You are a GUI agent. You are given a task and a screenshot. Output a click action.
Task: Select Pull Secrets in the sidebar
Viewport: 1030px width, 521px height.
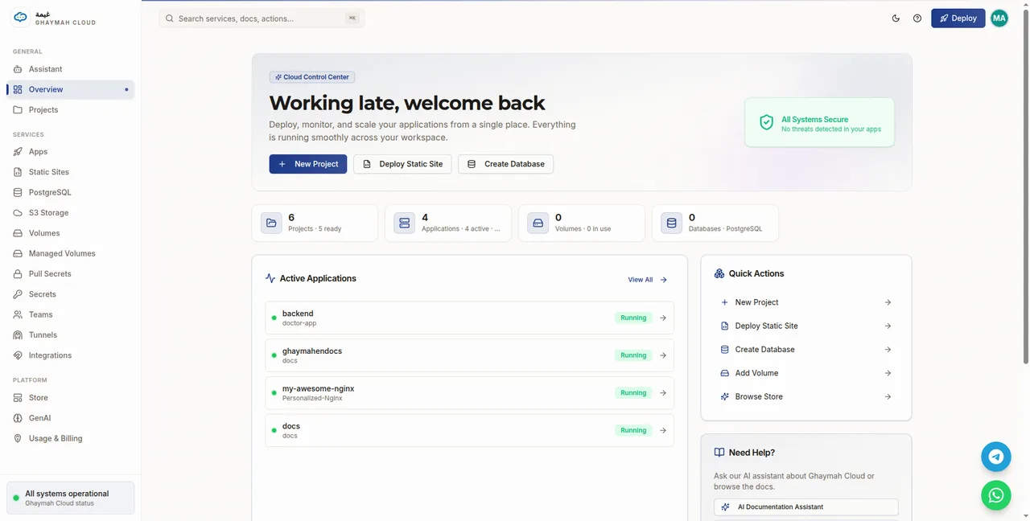(x=70, y=273)
